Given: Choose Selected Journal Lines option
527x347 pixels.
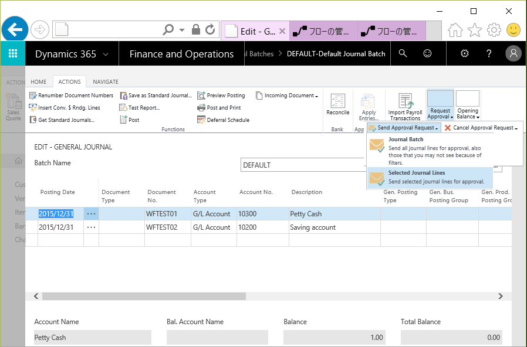Looking at the screenshot, I should (x=430, y=177).
